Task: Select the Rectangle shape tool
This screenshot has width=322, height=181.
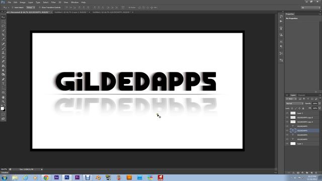Action: [x=3, y=93]
